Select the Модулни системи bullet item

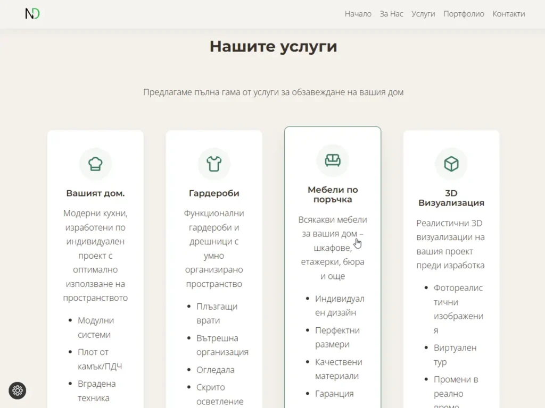click(96, 327)
